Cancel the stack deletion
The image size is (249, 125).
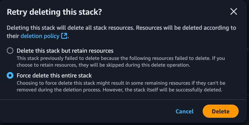[184, 111]
